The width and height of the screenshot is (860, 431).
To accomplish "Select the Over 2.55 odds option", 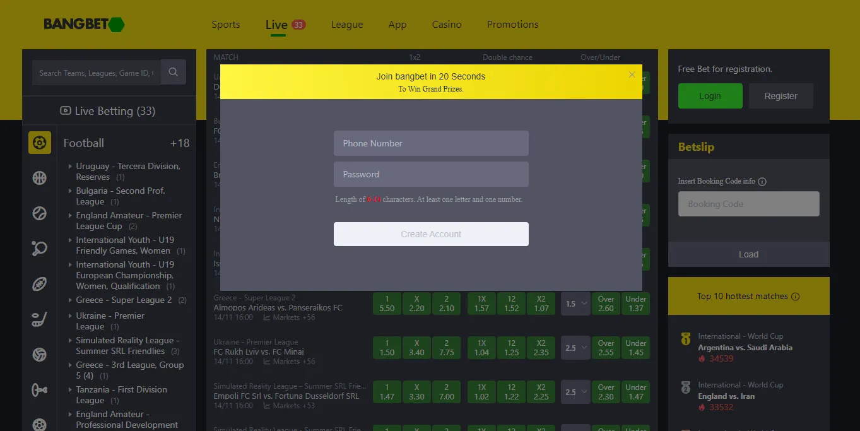I will coord(605,348).
